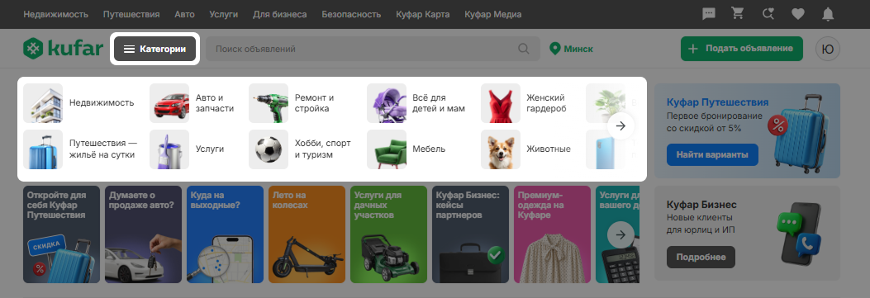This screenshot has width=870, height=298.
Task: Click Куфар Путешествия banner title
Action: click(x=717, y=102)
